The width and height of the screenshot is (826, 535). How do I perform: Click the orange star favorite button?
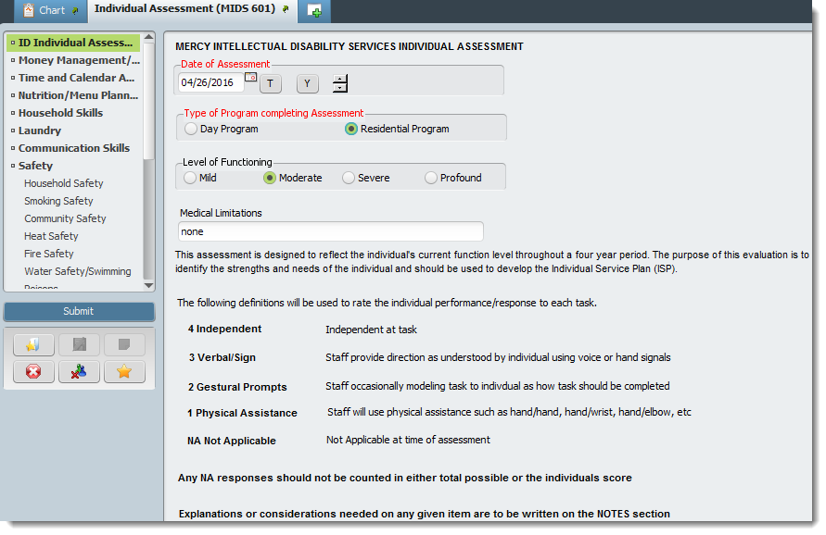coord(124,372)
